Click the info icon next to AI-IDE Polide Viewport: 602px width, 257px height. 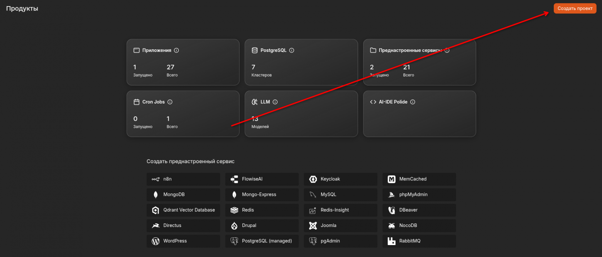[x=413, y=102]
